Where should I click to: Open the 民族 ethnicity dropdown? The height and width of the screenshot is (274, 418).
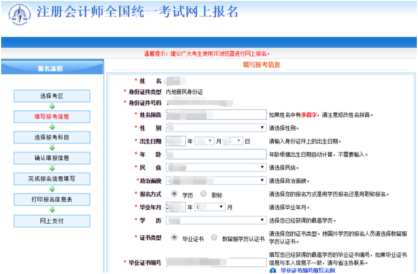(216, 167)
